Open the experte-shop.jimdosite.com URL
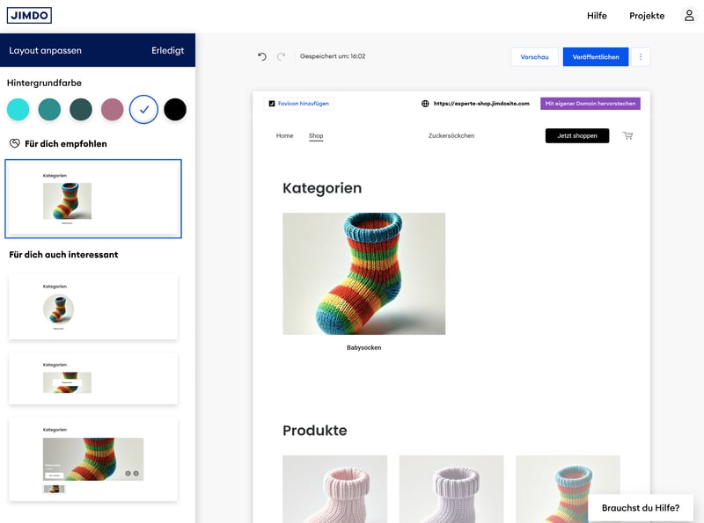The height and width of the screenshot is (523, 704). 481,104
